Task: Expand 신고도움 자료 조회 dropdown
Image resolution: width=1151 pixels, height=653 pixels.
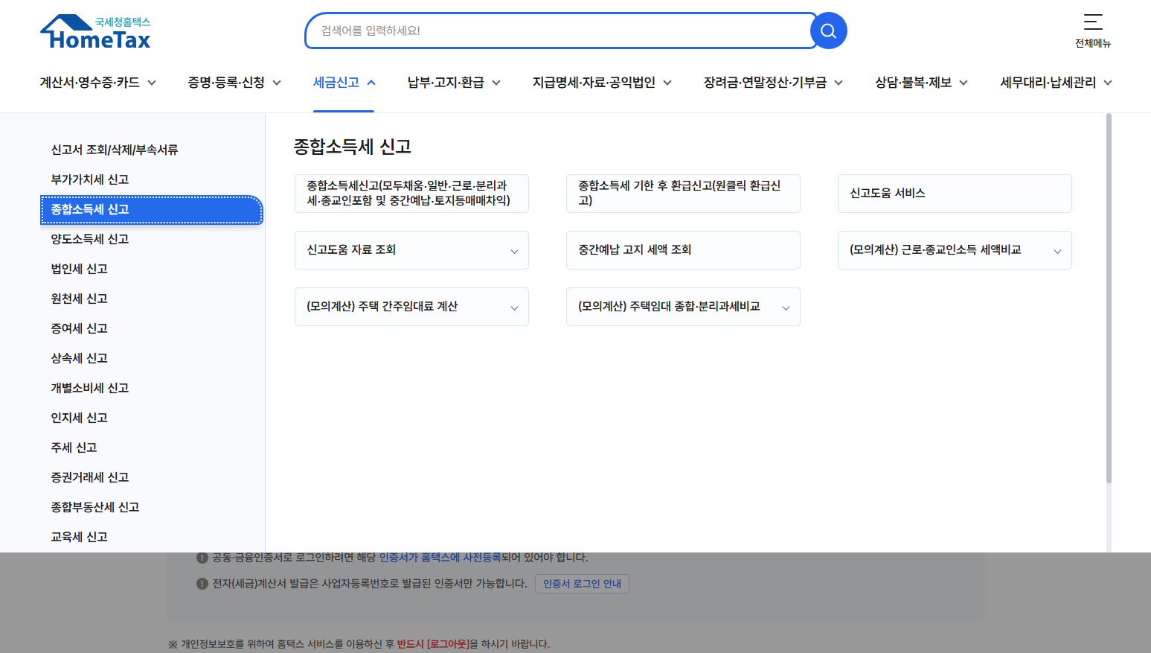Action: click(x=411, y=250)
